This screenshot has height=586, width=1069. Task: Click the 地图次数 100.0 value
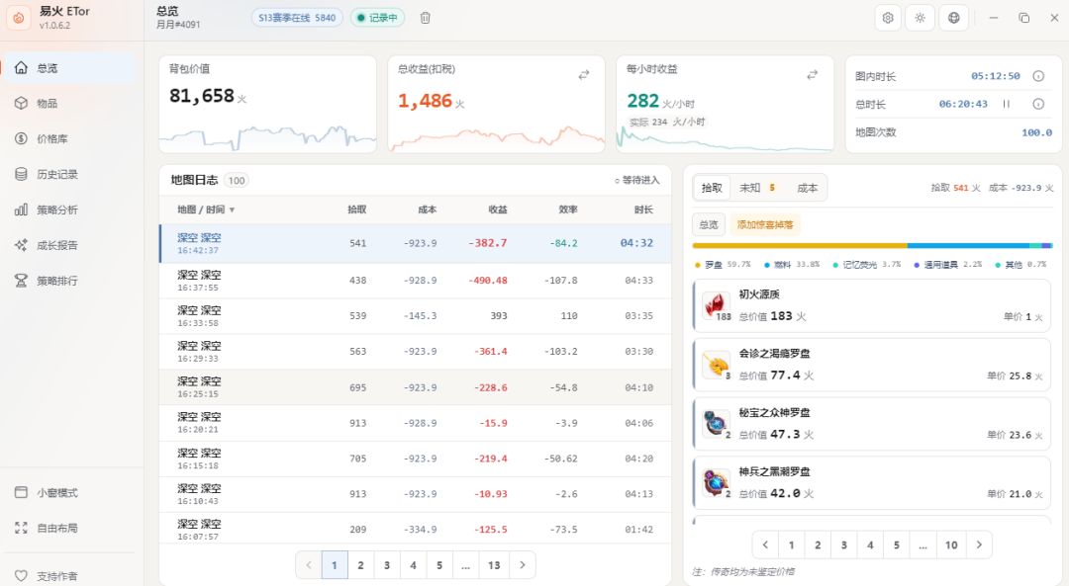(x=1036, y=132)
